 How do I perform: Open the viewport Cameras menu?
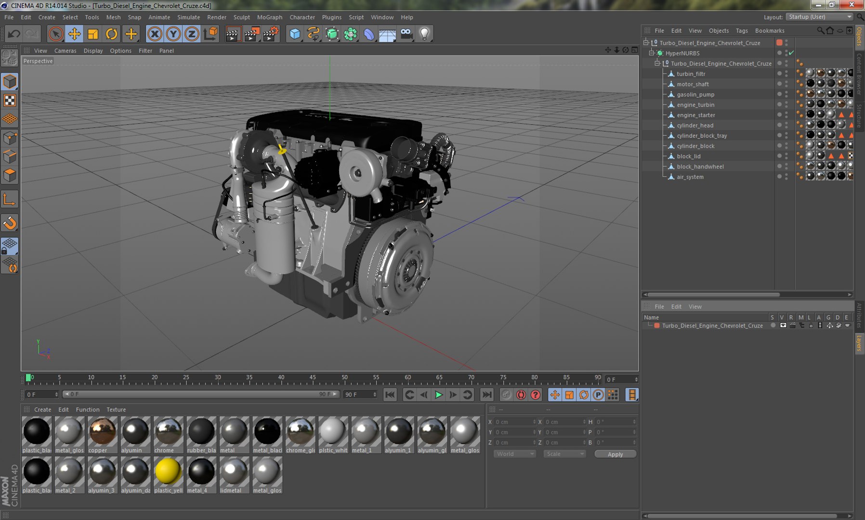pos(65,51)
